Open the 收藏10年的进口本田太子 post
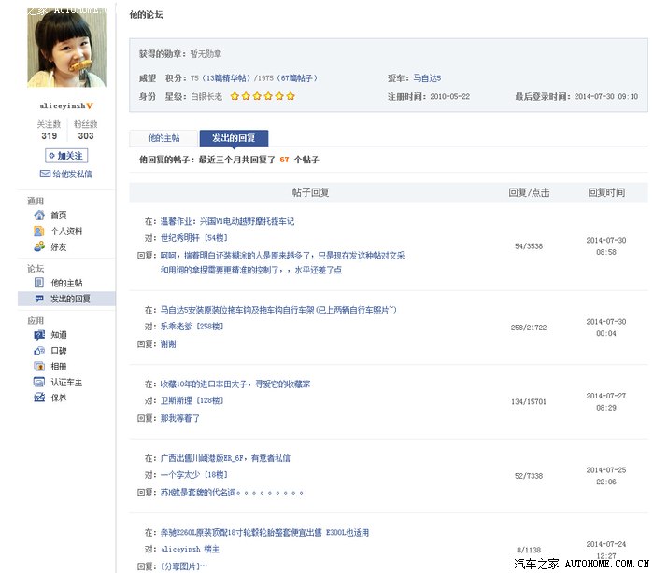Image resolution: width=654 pixels, height=573 pixels. point(235,384)
